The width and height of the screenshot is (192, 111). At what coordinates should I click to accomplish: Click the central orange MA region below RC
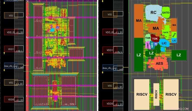[x=156, y=28]
